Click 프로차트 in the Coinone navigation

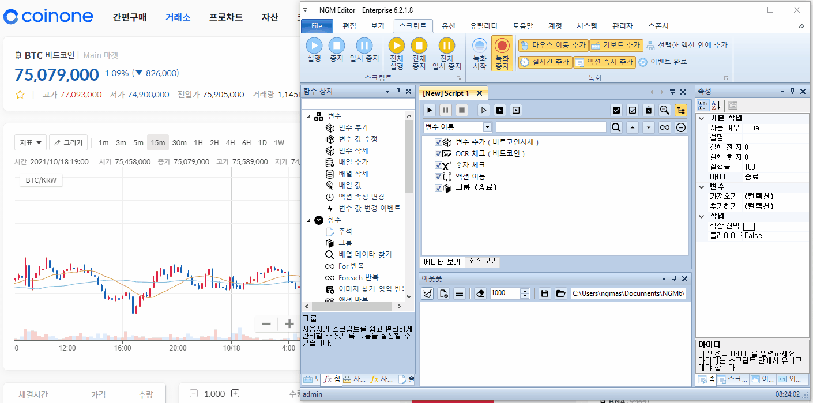tap(226, 17)
